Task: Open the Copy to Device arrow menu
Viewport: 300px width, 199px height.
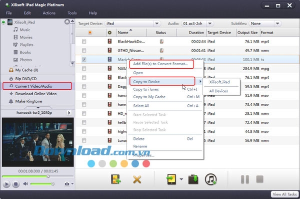Action: point(181,179)
